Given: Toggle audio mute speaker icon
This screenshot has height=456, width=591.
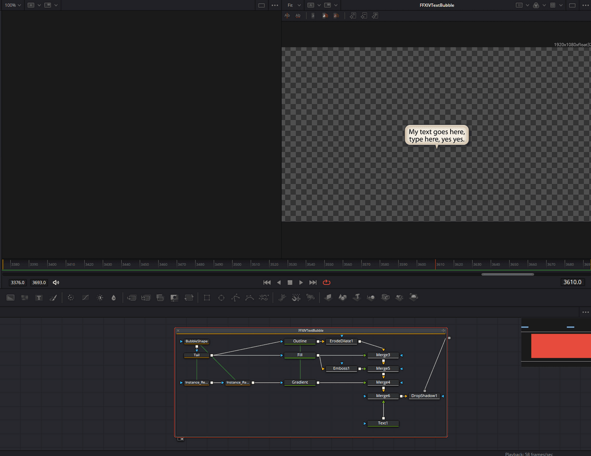Looking at the screenshot, I should (x=56, y=282).
